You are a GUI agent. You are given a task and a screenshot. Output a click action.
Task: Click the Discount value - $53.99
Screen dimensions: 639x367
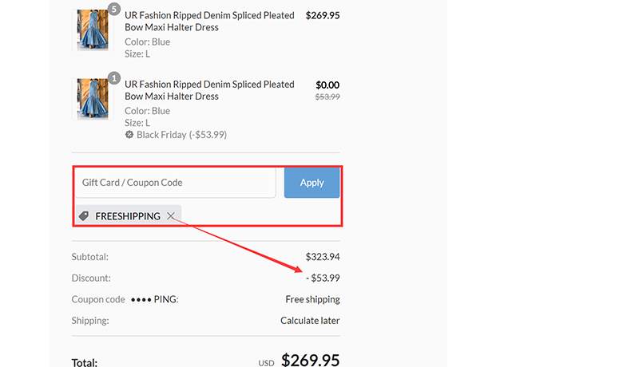click(322, 278)
